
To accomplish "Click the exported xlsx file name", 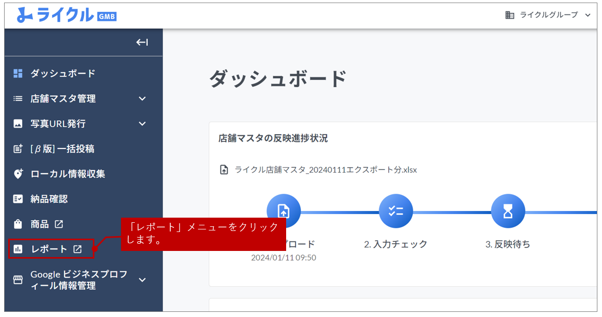I will pyautogui.click(x=326, y=170).
